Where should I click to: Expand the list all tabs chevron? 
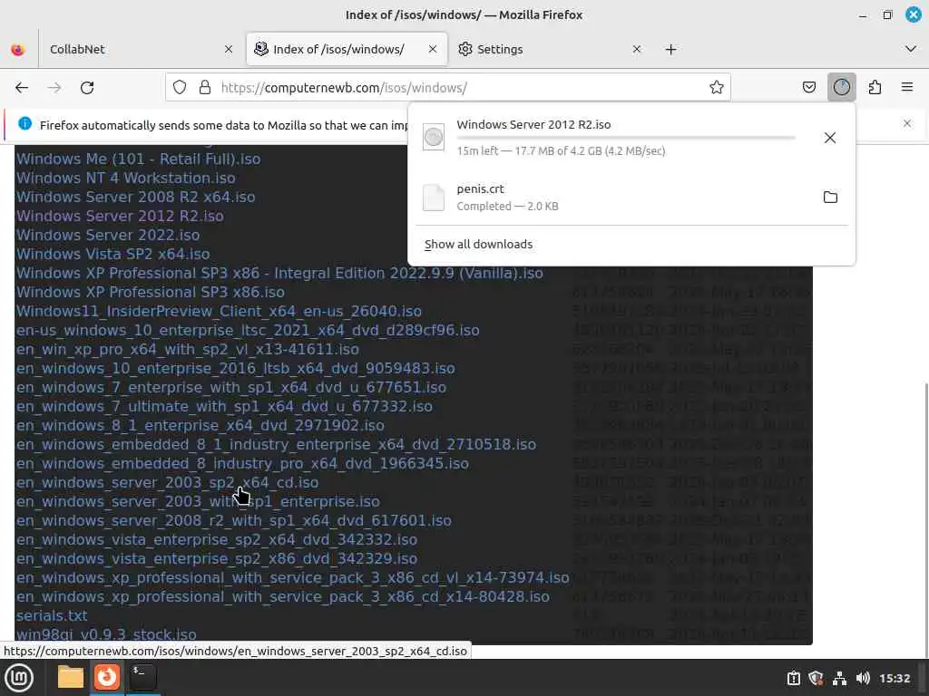911,49
